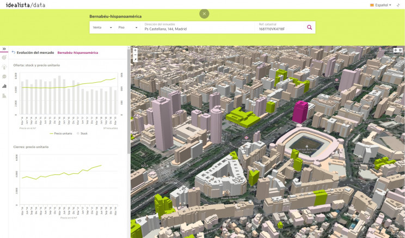The height and width of the screenshot is (238, 405).
Task: Click the idealista/data logo
Action: click(x=25, y=5)
